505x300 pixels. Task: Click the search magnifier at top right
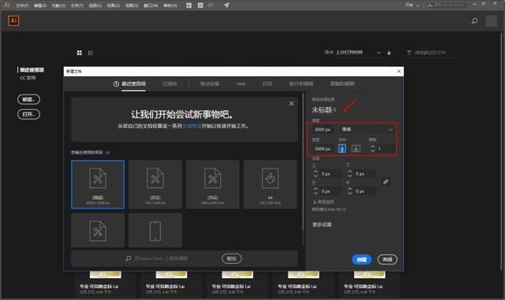point(474,21)
